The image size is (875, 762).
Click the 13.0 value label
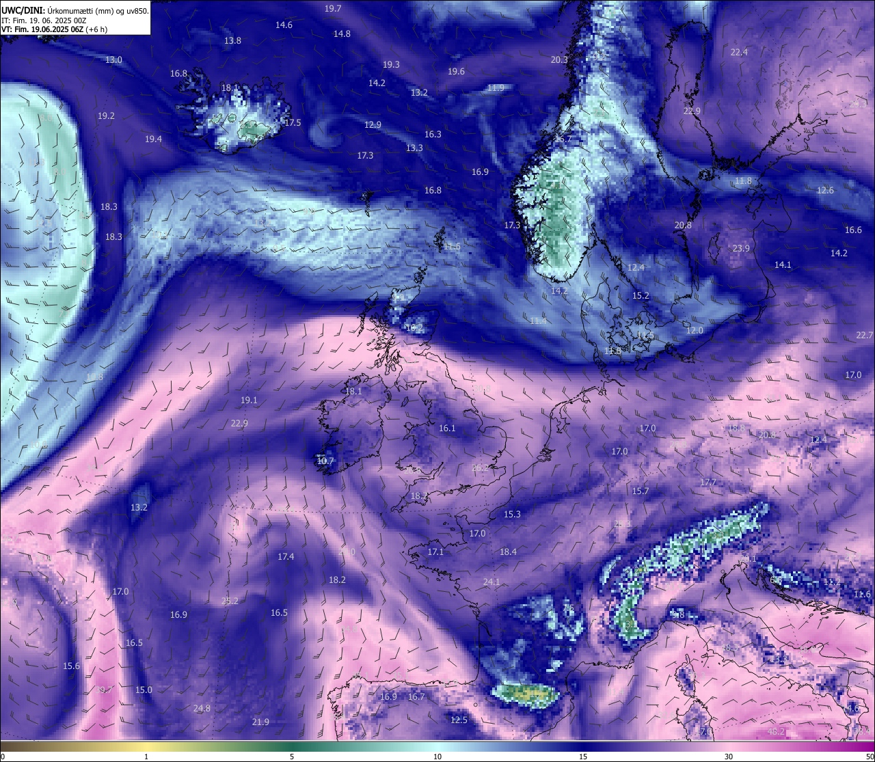113,59
